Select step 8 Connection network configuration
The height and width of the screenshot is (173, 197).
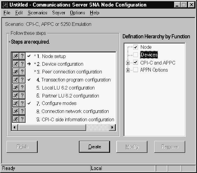(x=75, y=111)
